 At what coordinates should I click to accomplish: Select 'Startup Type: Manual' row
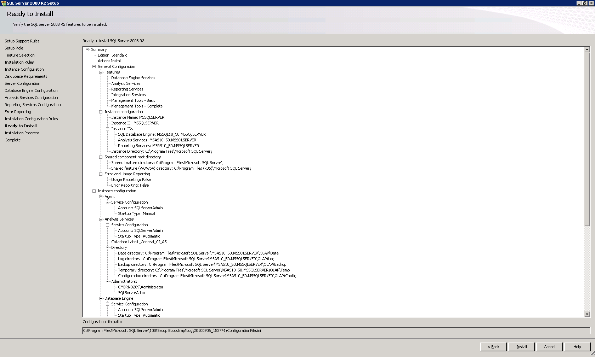tap(136, 213)
